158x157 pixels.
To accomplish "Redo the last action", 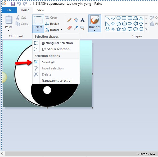I will 25,4.
